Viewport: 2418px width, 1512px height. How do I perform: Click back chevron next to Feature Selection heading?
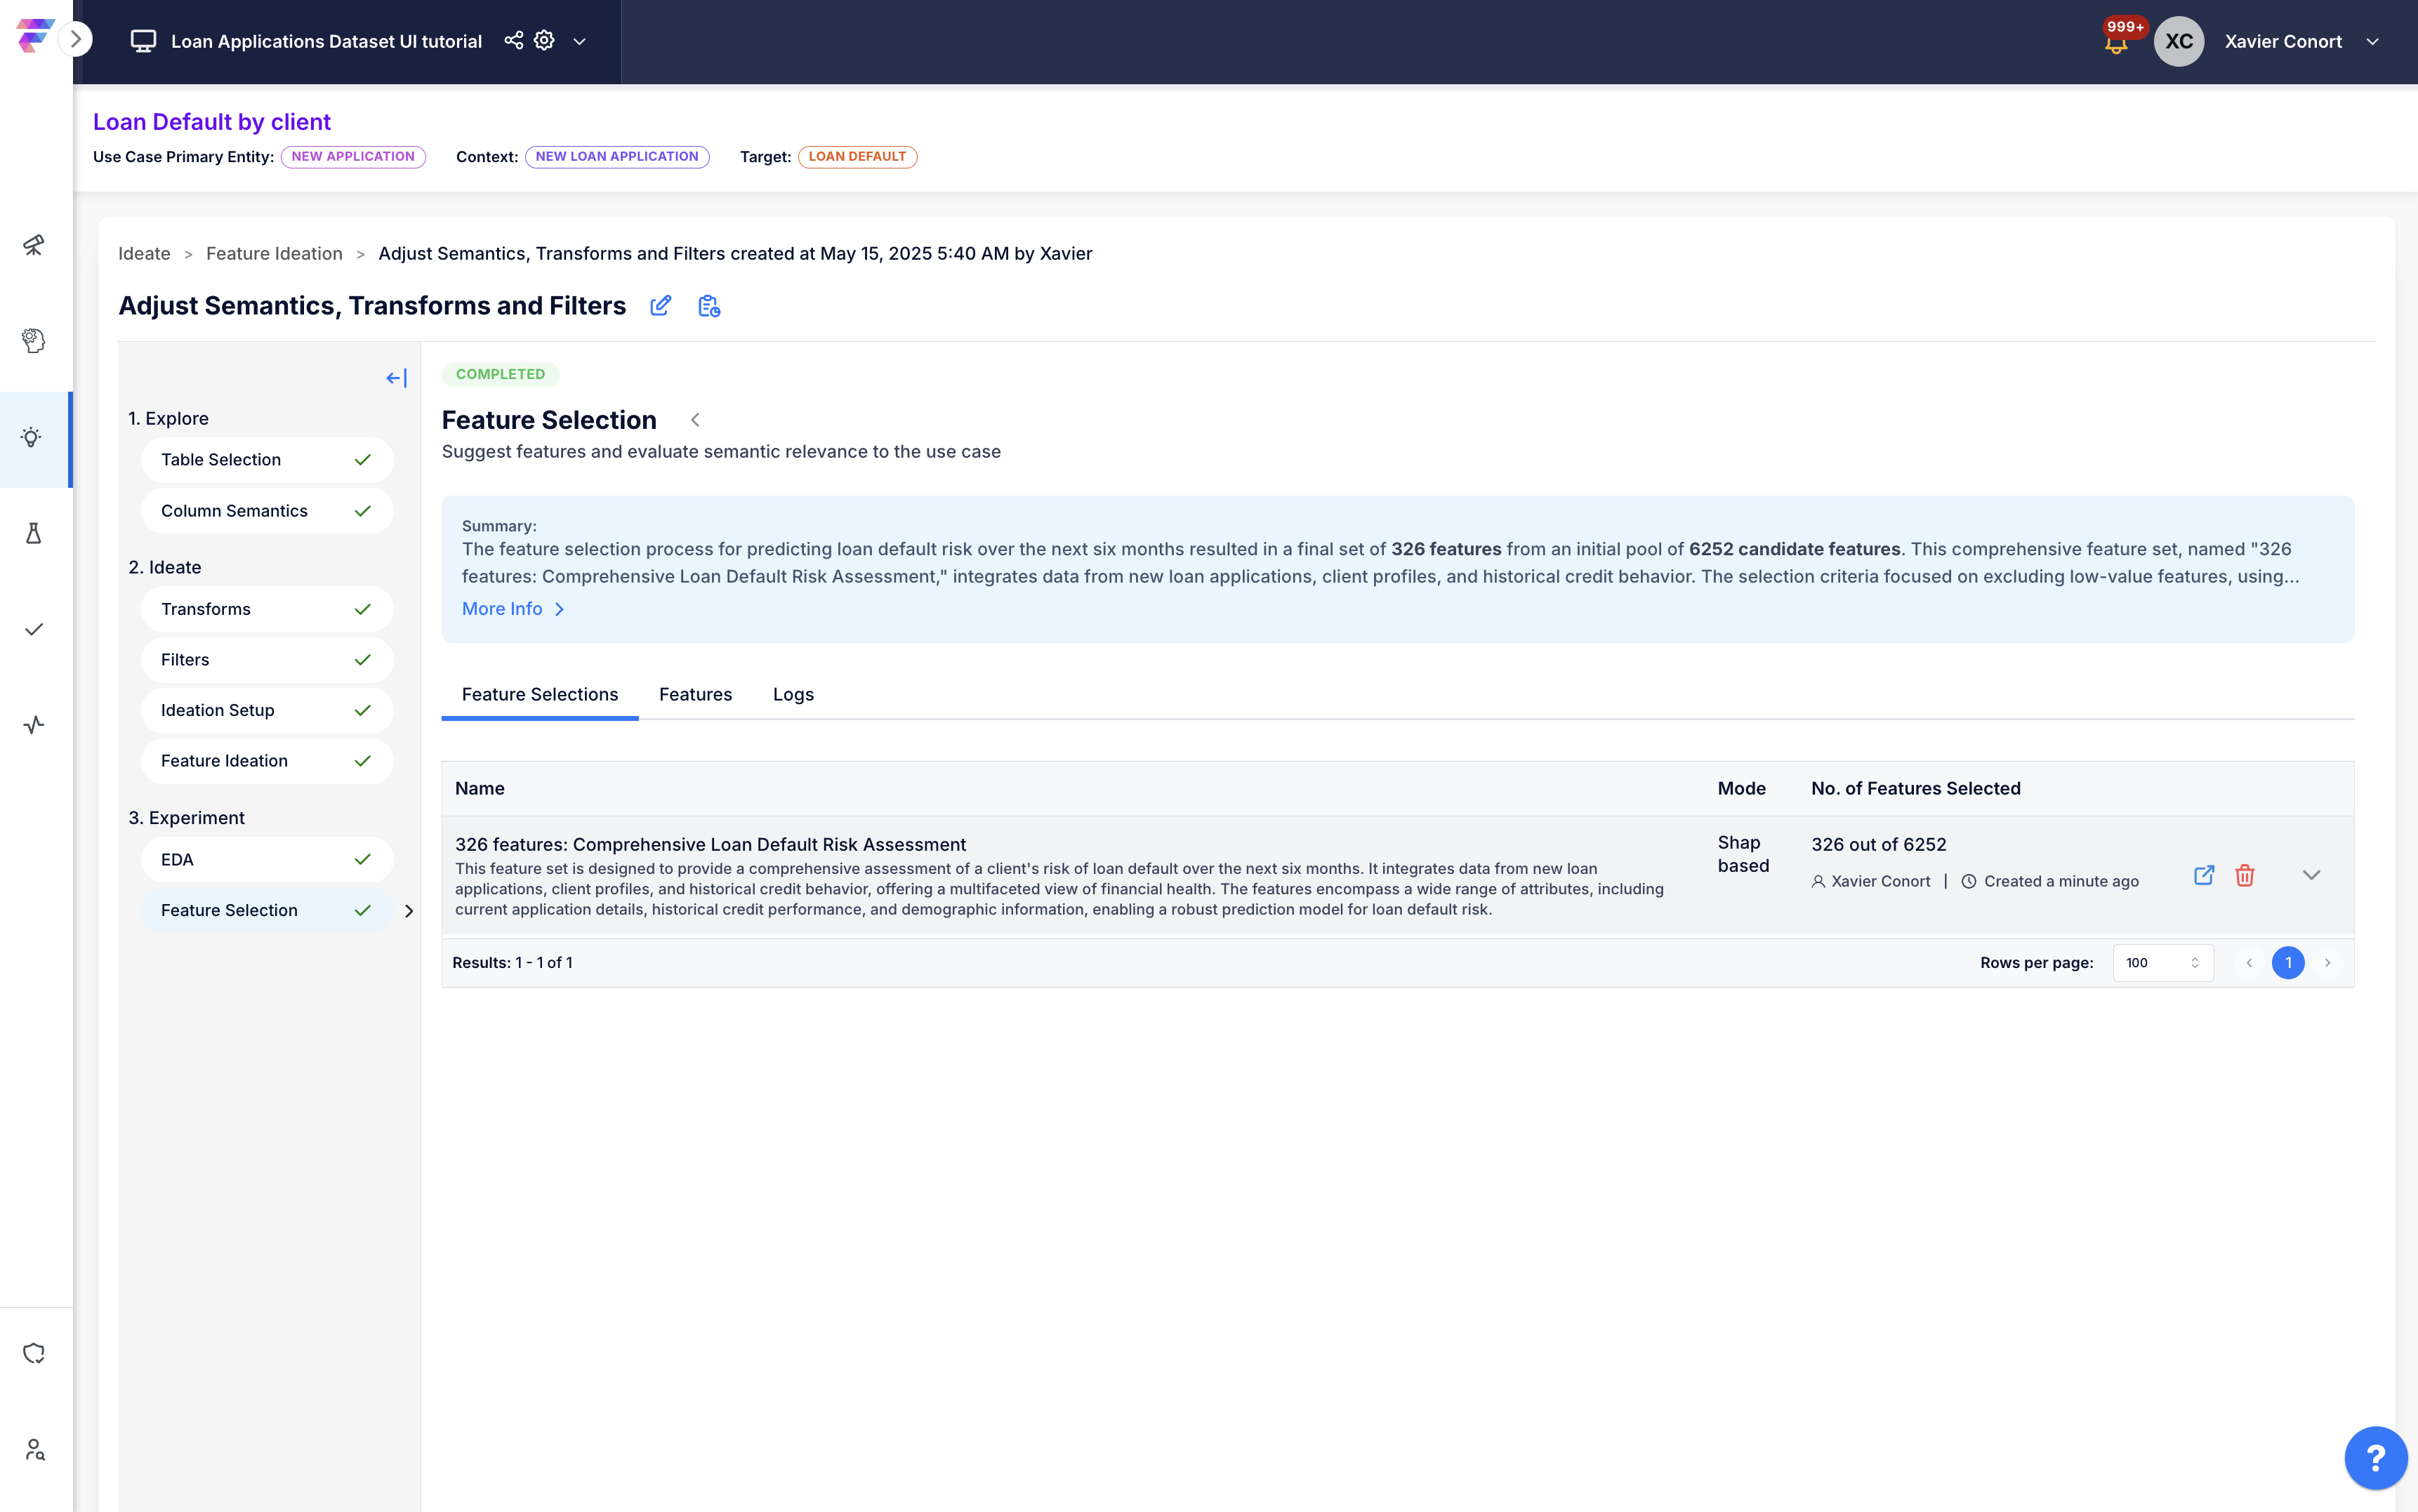(x=695, y=420)
